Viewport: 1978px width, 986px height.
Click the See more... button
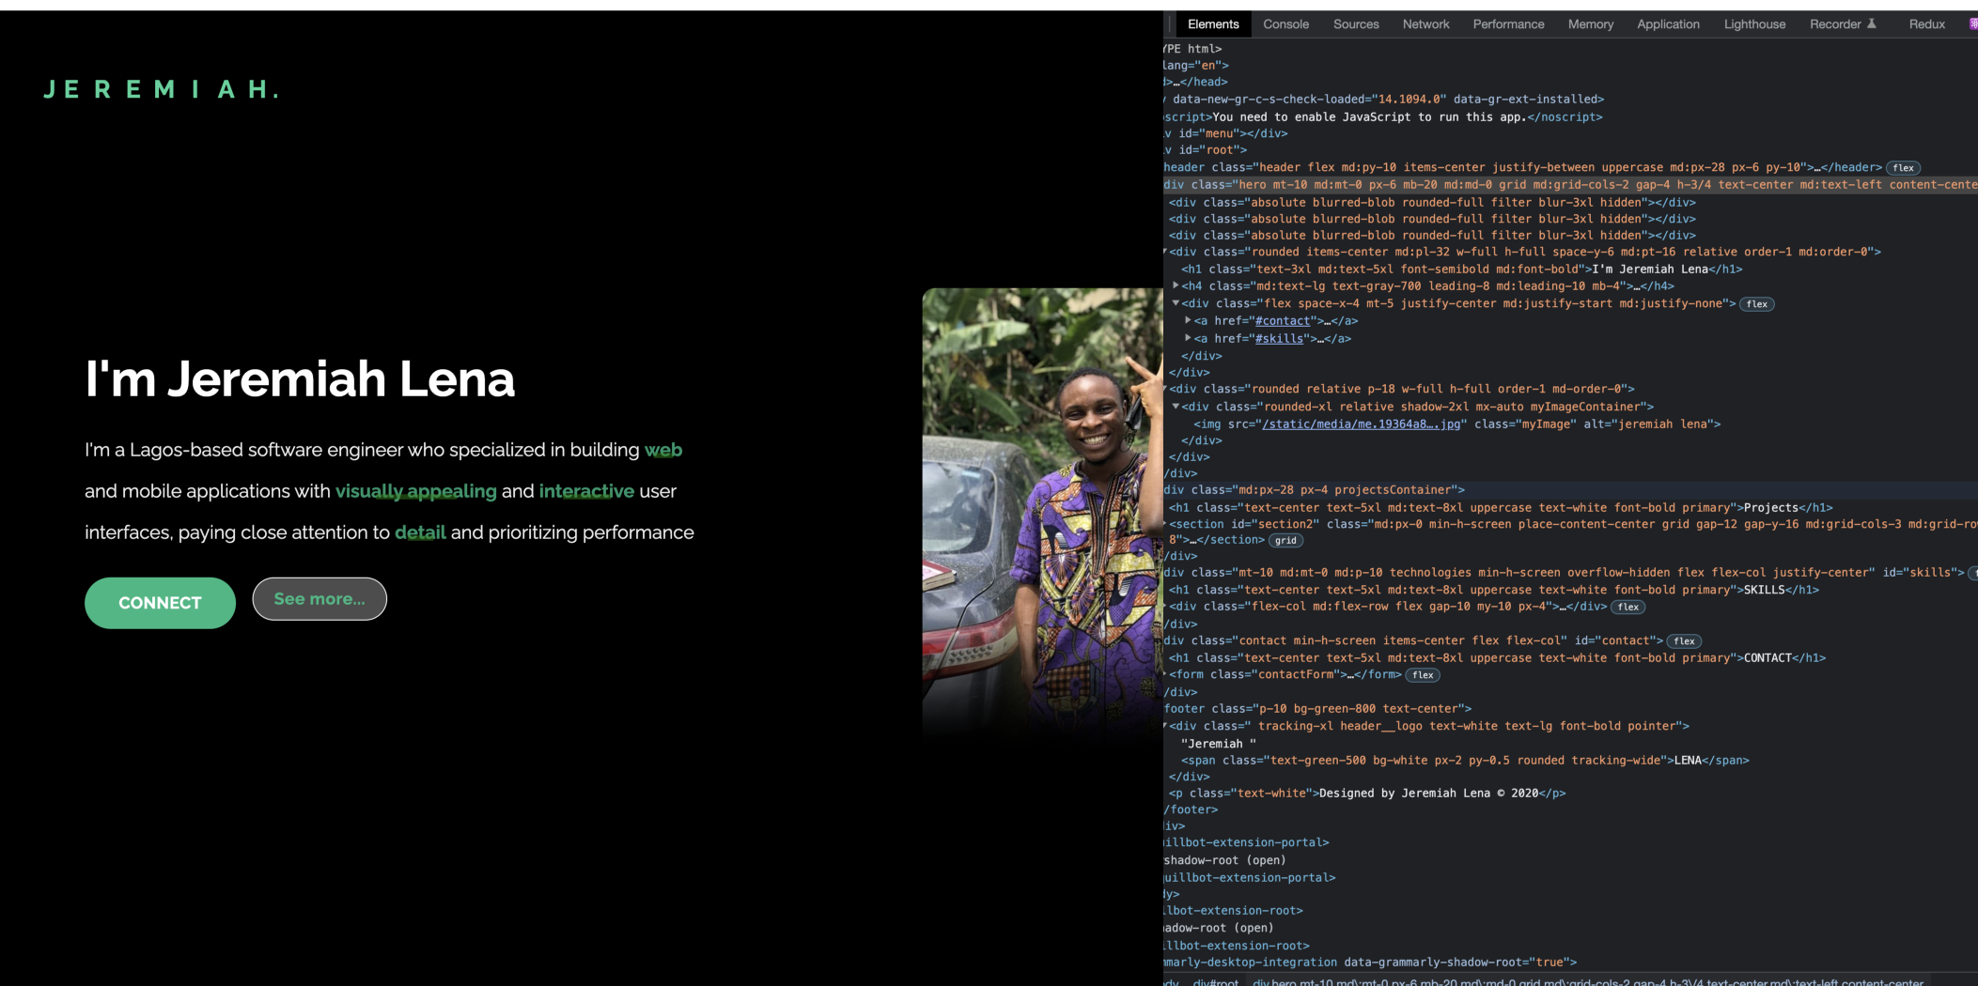coord(319,599)
